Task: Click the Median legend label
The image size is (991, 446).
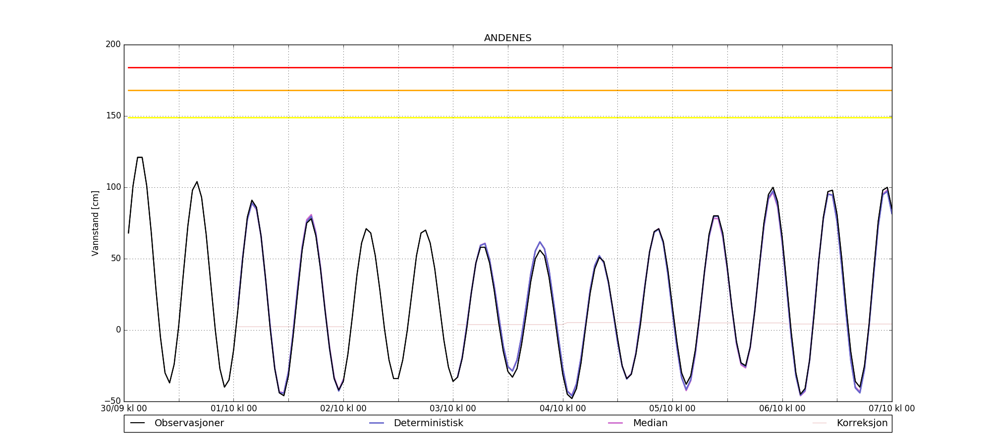Action: [x=650, y=423]
